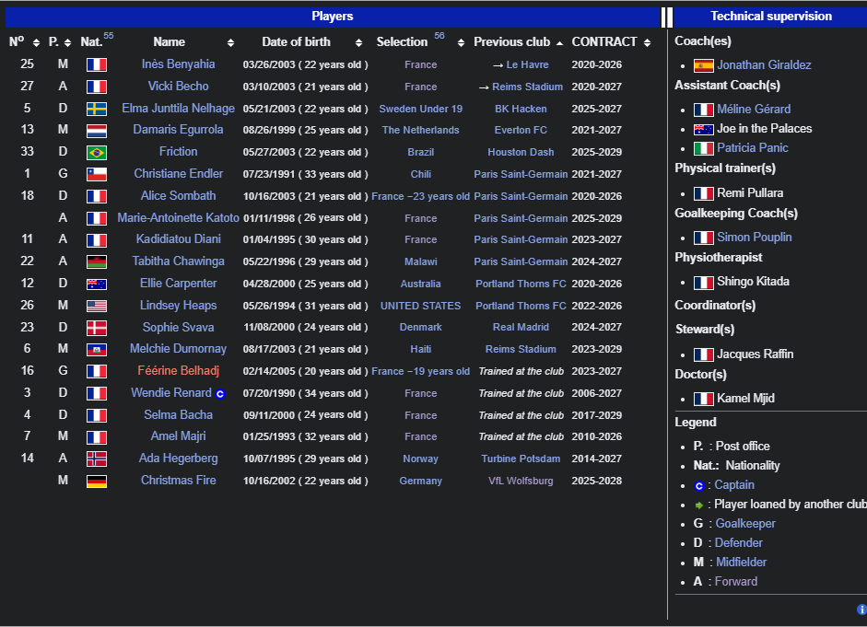
Task: Click the Malawi flag beside Tabitha Chawinga
Action: point(97,261)
